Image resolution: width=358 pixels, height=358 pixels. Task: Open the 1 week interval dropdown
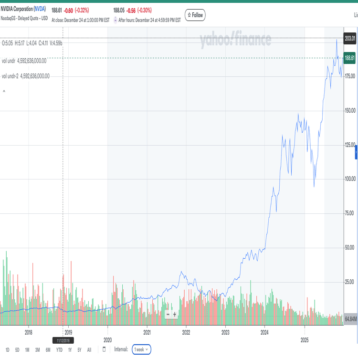coord(141,349)
